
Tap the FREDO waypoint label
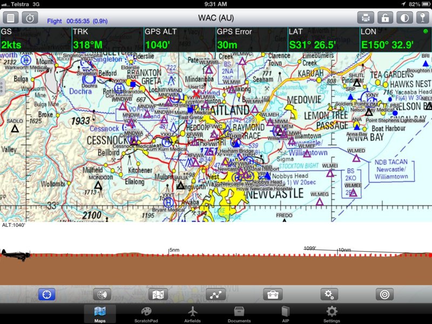point(284,215)
